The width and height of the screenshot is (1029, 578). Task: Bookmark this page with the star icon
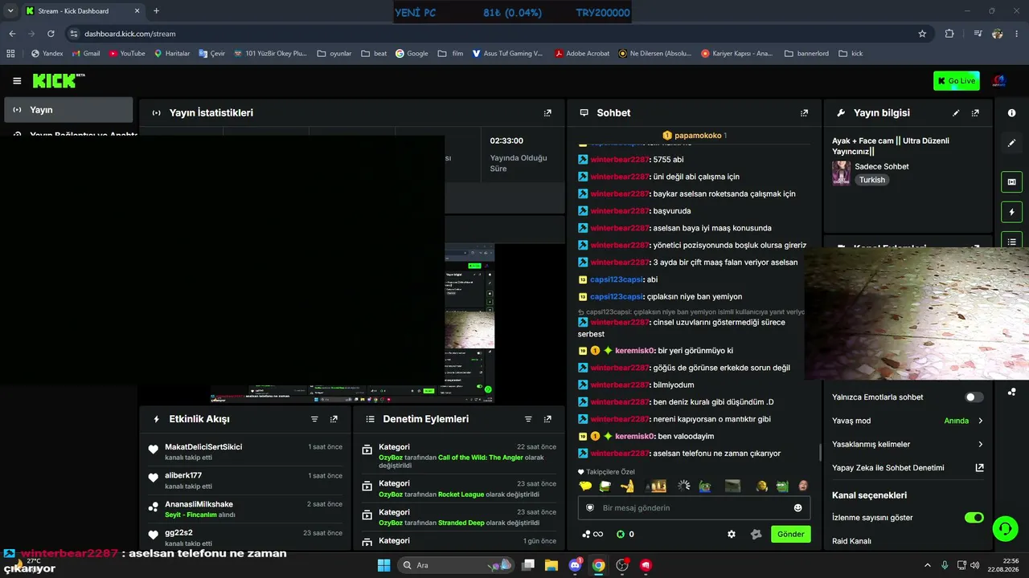[x=922, y=34]
